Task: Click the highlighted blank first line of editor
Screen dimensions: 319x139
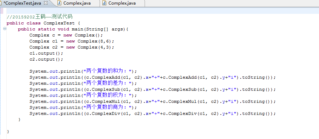Action: coord(163,11)
